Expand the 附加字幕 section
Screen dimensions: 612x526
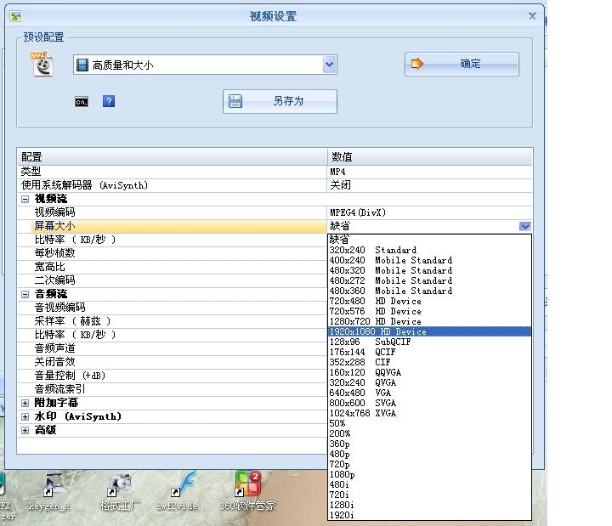(25, 403)
